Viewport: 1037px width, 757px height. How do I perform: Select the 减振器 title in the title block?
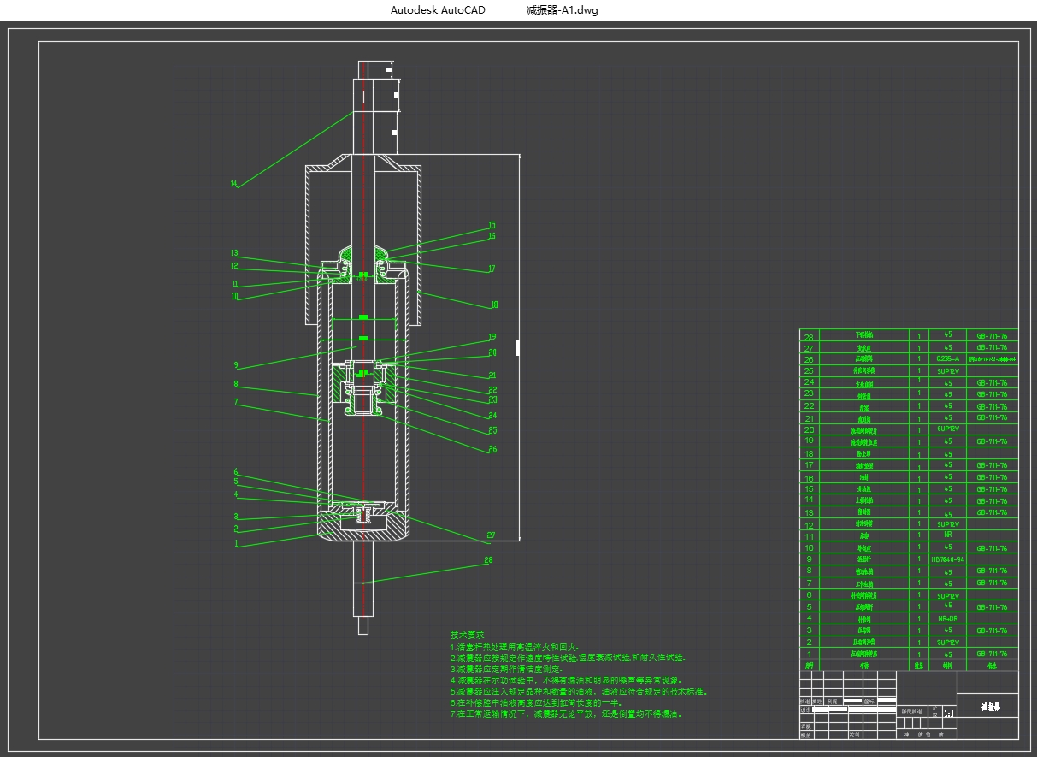point(990,707)
